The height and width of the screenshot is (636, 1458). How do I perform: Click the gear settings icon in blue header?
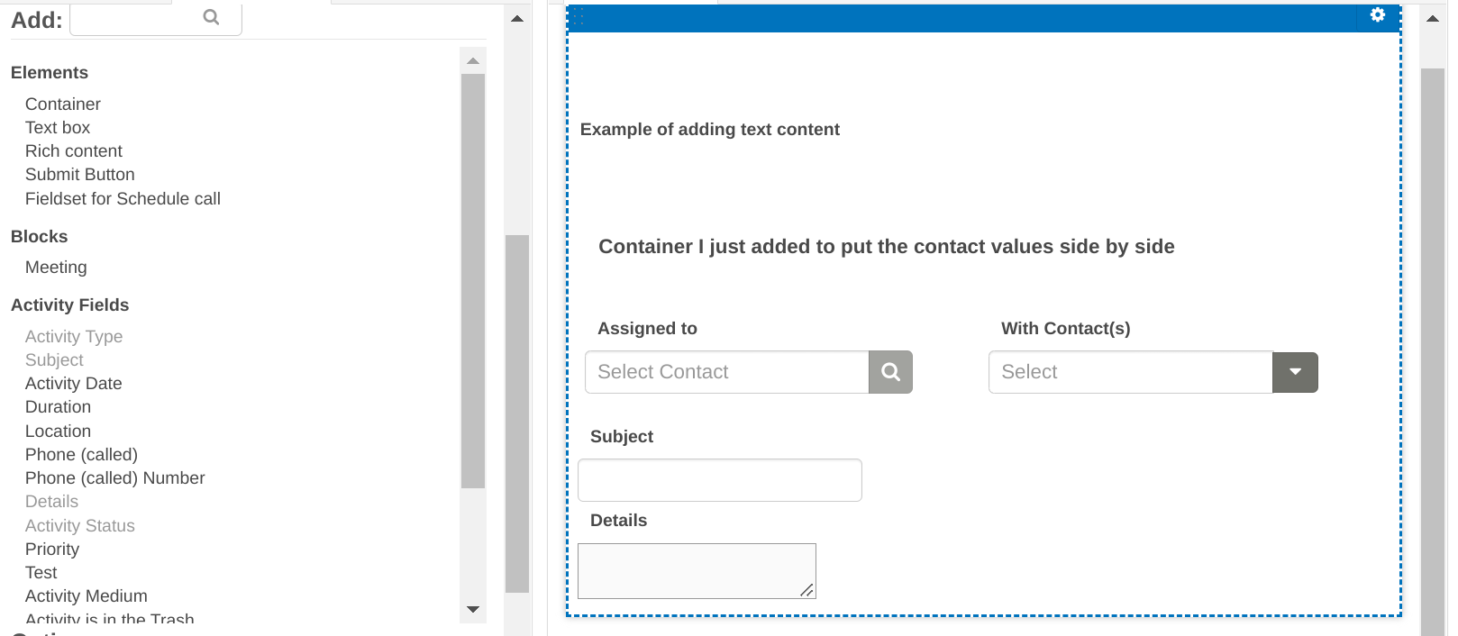pos(1377,15)
